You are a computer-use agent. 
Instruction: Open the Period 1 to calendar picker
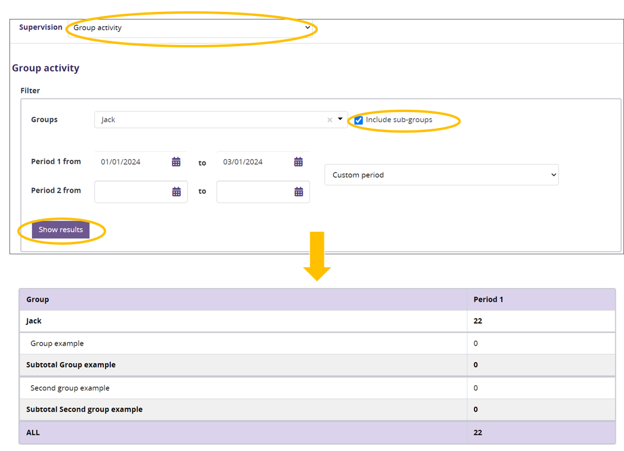298,162
